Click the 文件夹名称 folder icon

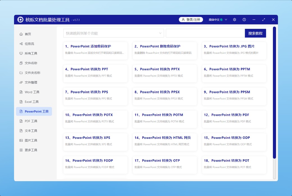[21, 73]
